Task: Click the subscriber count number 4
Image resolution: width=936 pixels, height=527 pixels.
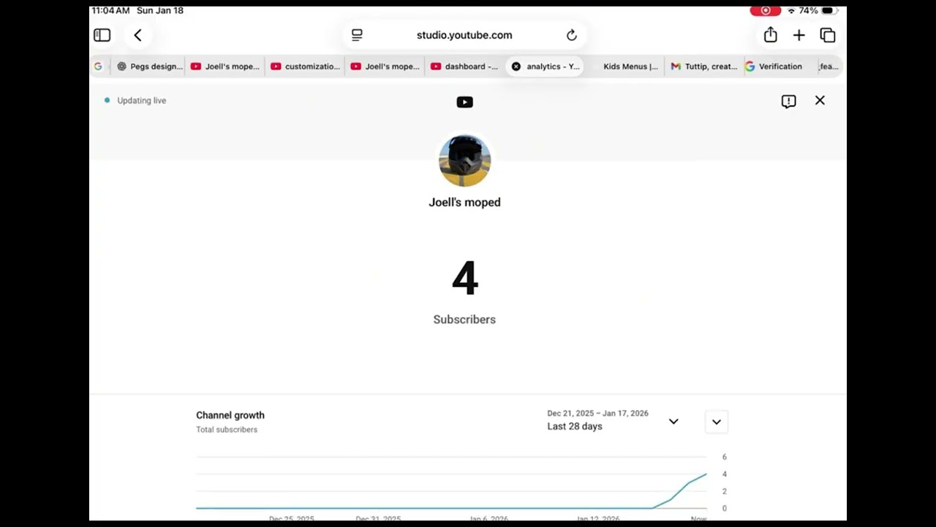Action: tap(465, 279)
